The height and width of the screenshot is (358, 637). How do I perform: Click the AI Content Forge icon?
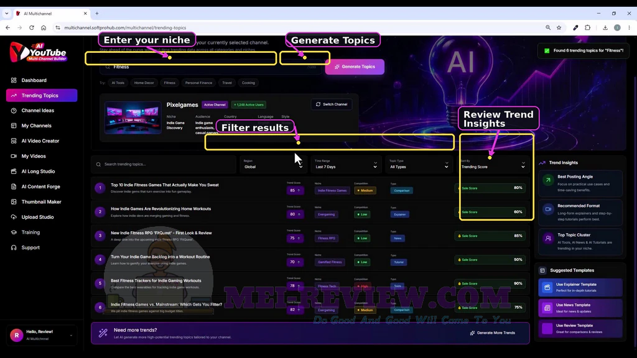coord(14,186)
